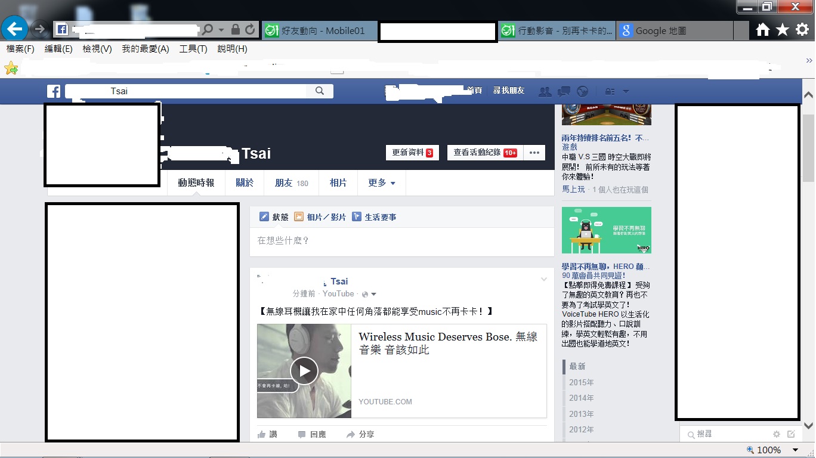Switch to the Google 地圖 tab

tap(675, 30)
